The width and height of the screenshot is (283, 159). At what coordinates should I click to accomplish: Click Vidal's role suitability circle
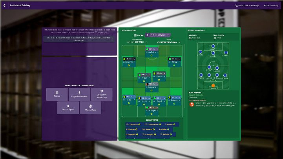[x=139, y=75]
